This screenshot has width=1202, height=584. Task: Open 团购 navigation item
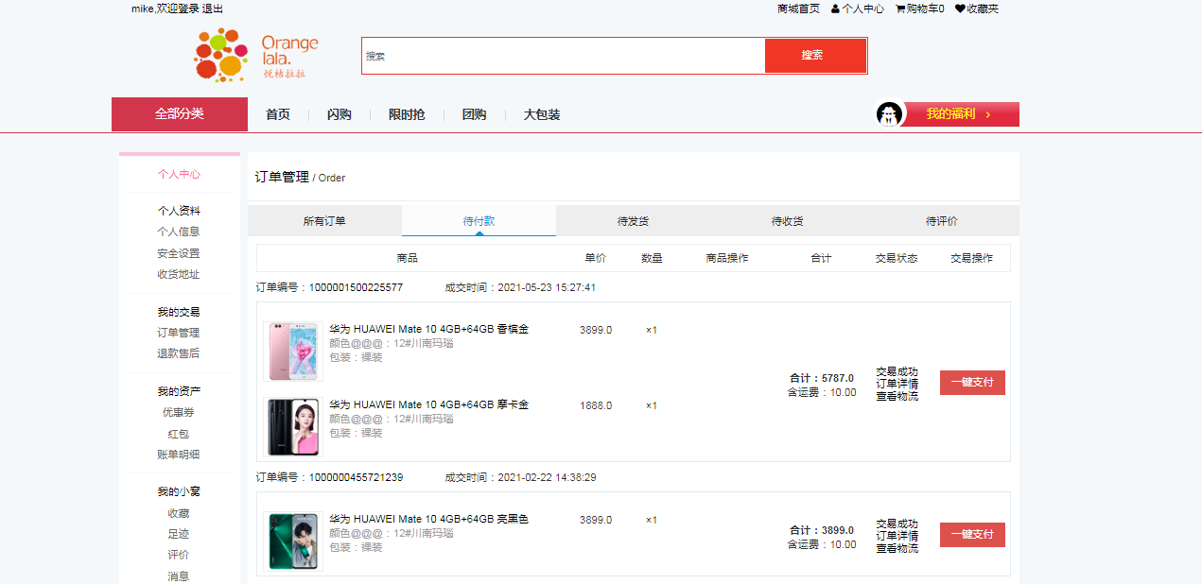point(474,114)
